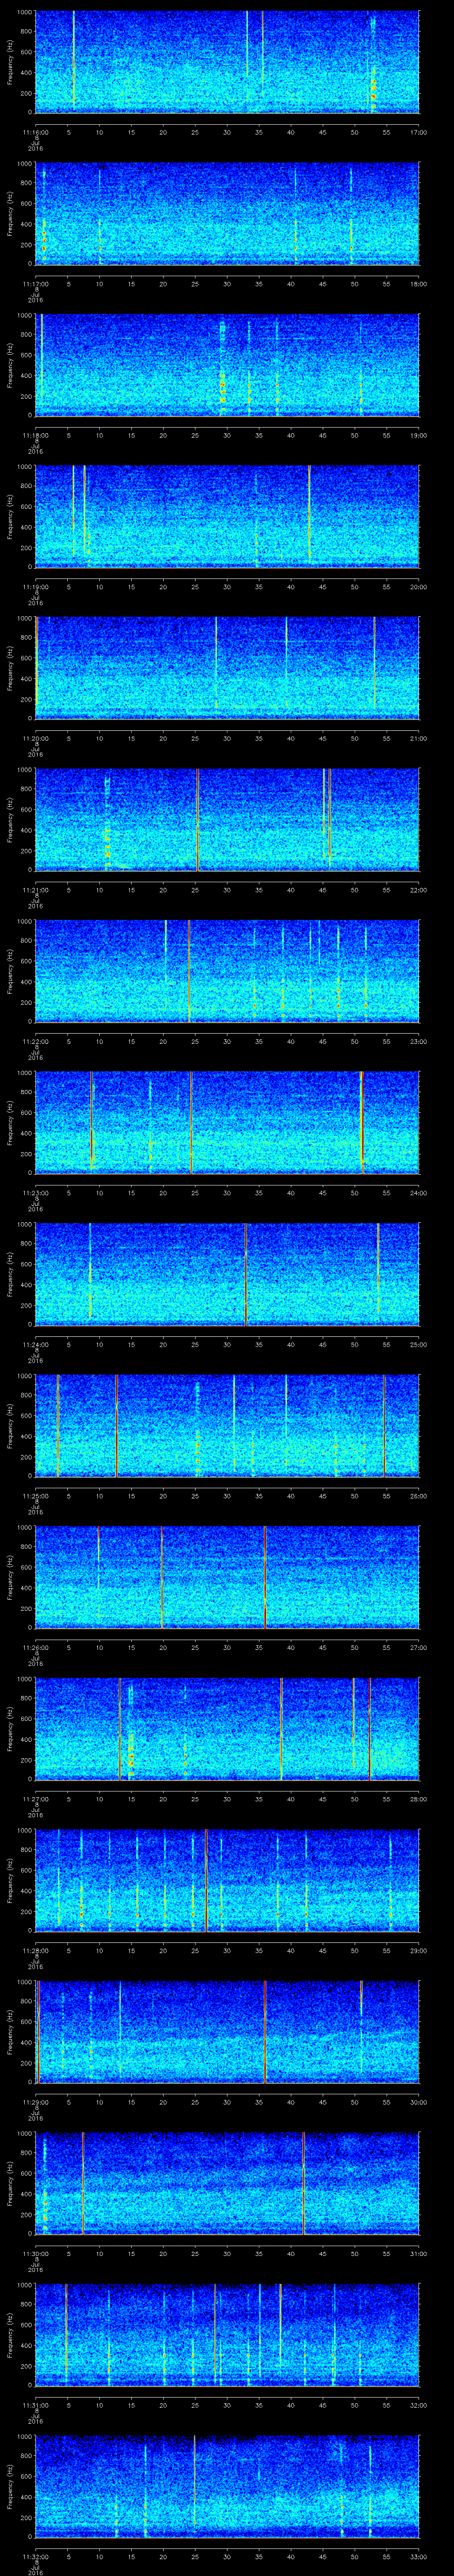Click the 26:00 end time label
Image resolution: width=454 pixels, height=2576 pixels.
pos(418,1495)
